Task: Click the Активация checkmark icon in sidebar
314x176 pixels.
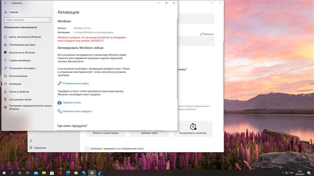Action: click(x=5, y=84)
